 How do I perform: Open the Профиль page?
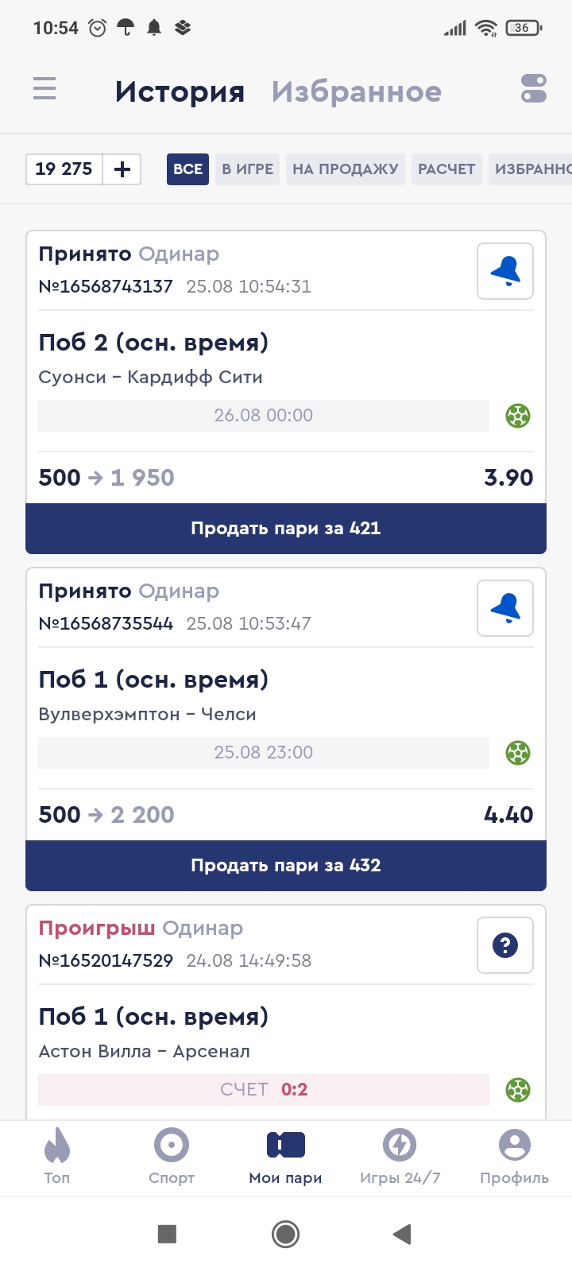coord(514,1157)
